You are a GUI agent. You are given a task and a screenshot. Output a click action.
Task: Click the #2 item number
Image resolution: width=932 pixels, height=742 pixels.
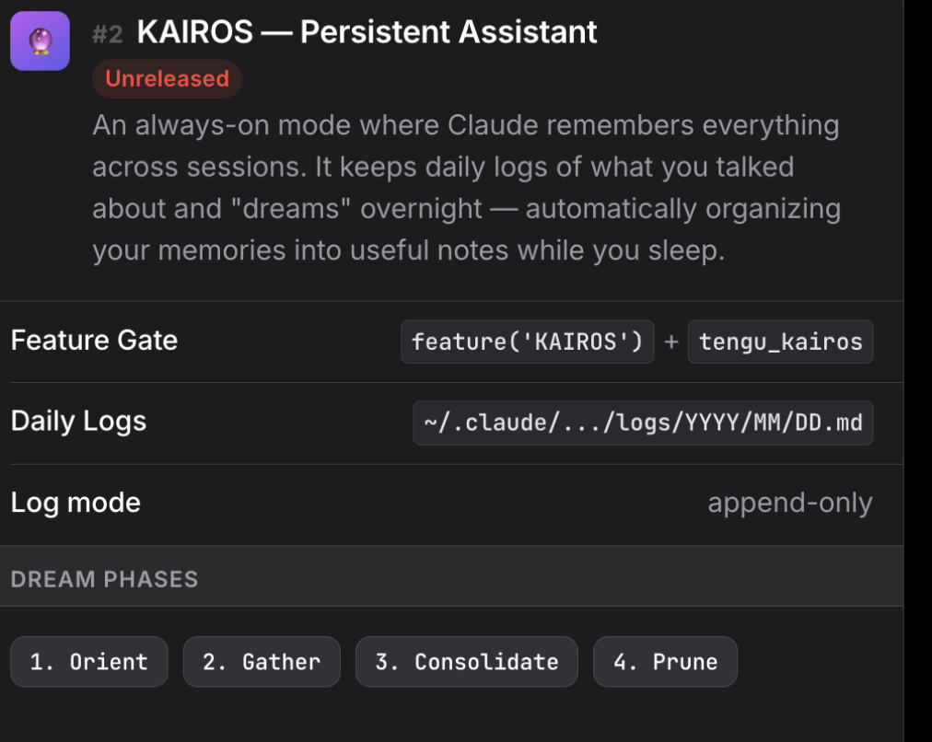[x=108, y=35]
